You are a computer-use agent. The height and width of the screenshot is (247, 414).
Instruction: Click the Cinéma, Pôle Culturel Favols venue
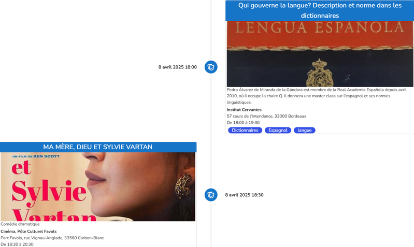28,231
